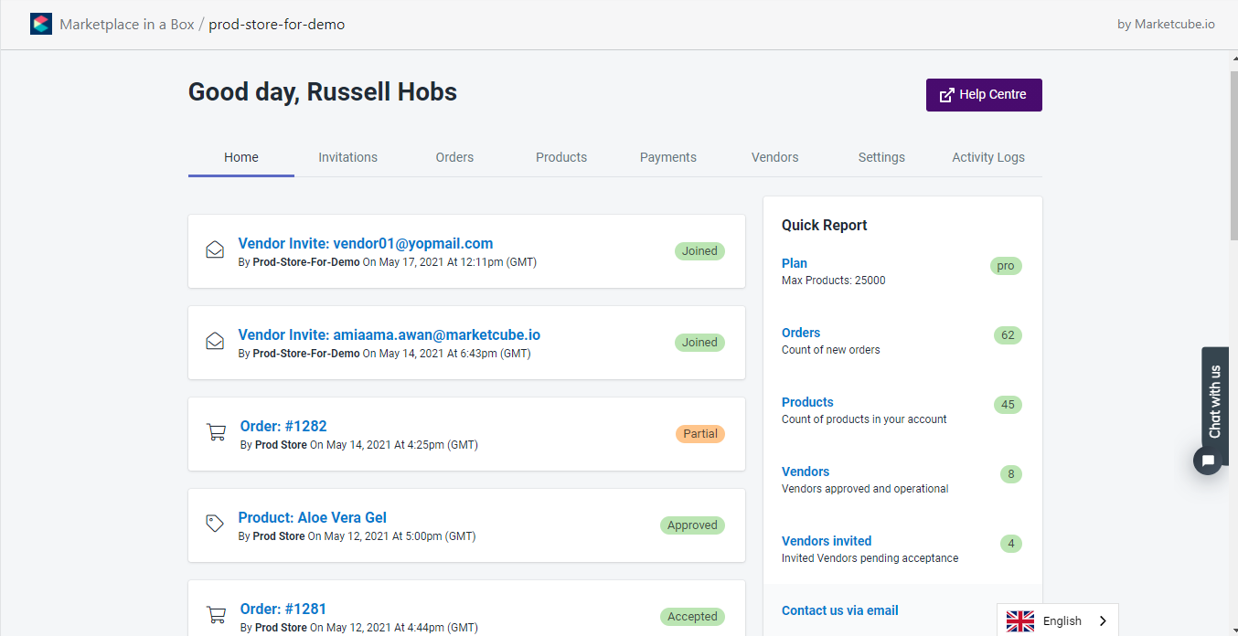The width and height of the screenshot is (1238, 636).
Task: Click the Chat with us side tab
Action: tap(1215, 400)
